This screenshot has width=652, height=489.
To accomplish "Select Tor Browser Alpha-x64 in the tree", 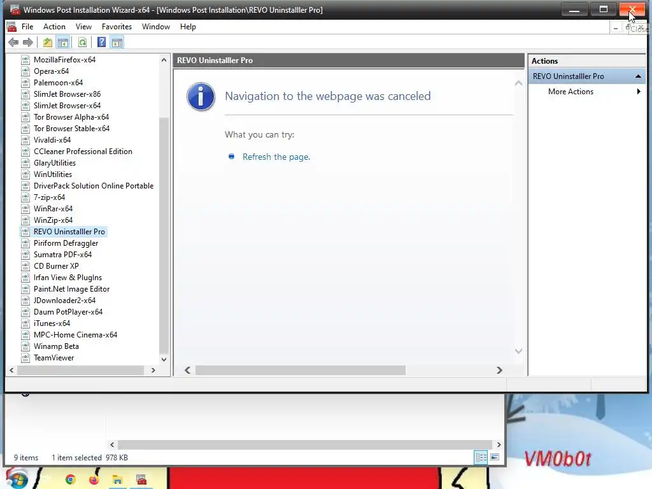I will pyautogui.click(x=71, y=117).
